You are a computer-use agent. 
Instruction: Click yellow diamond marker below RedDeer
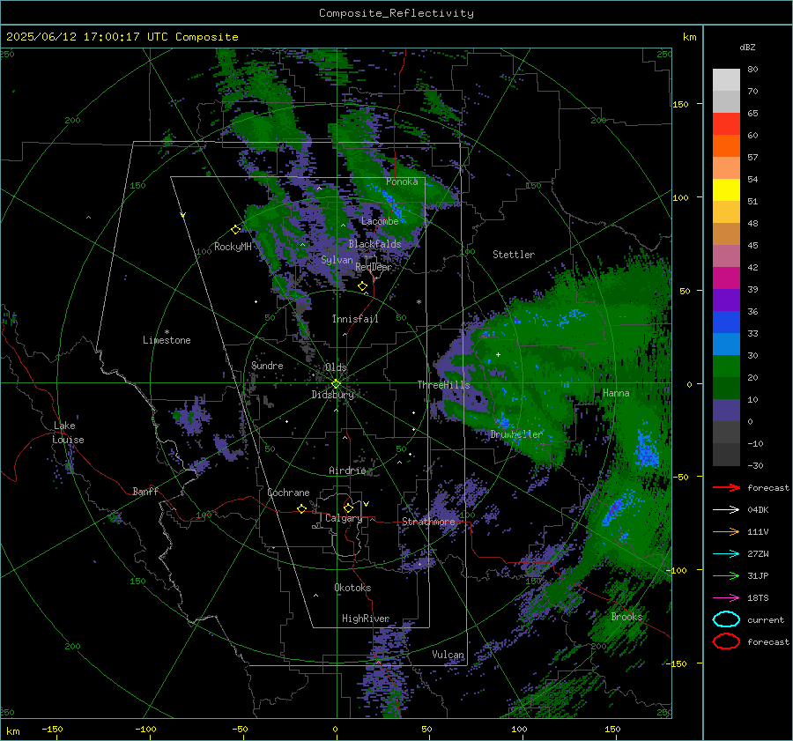(x=362, y=286)
